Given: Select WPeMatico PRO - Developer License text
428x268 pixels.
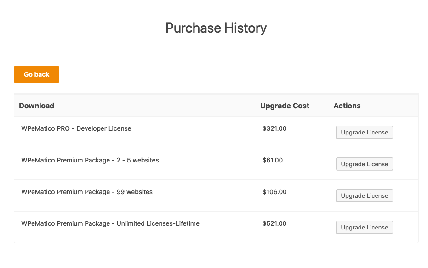Looking at the screenshot, I should (x=76, y=128).
